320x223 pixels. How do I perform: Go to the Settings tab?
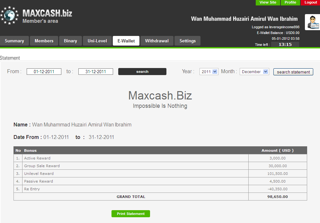click(188, 41)
